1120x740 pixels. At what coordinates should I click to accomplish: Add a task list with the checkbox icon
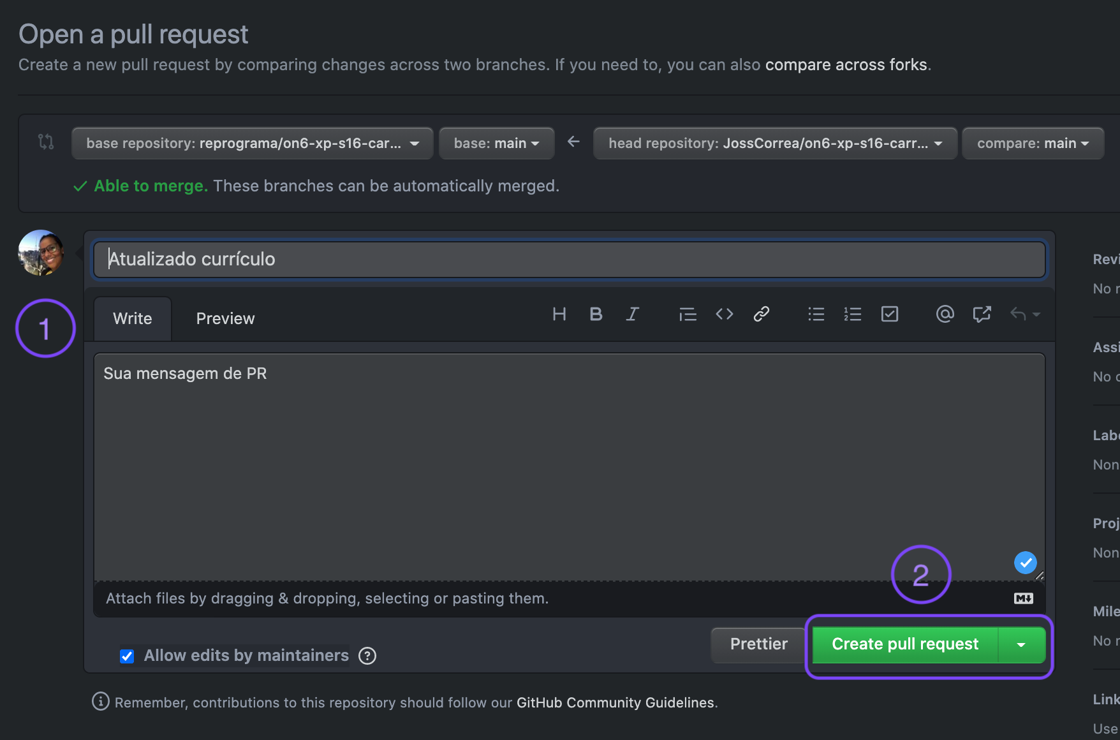click(x=890, y=314)
